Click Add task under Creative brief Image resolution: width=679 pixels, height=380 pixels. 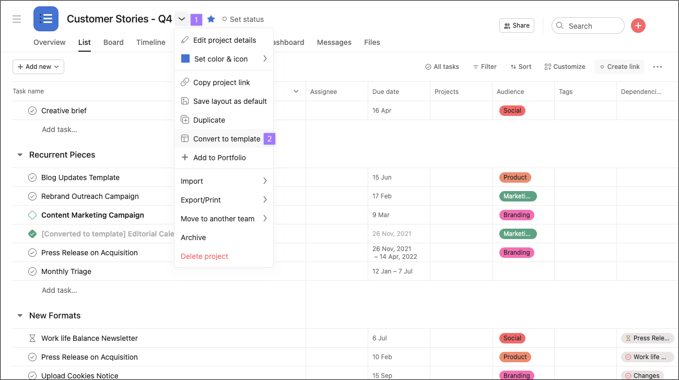pyautogui.click(x=59, y=129)
